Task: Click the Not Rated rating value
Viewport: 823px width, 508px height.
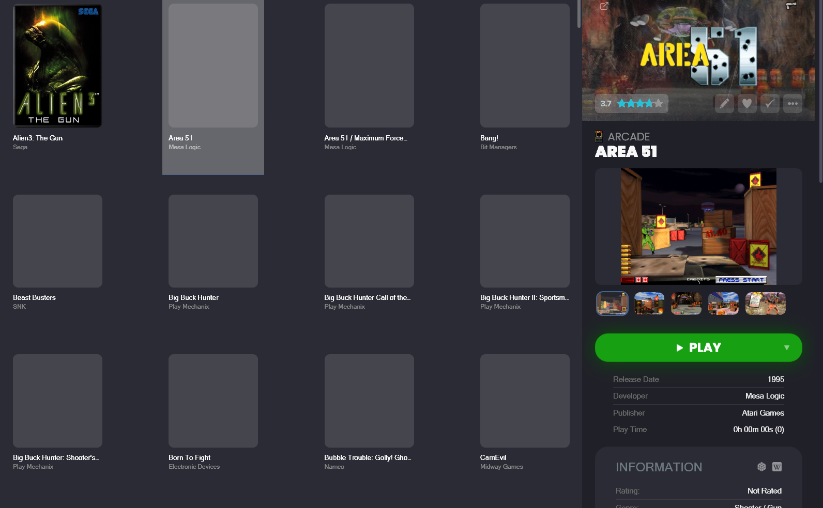Action: coord(764,491)
